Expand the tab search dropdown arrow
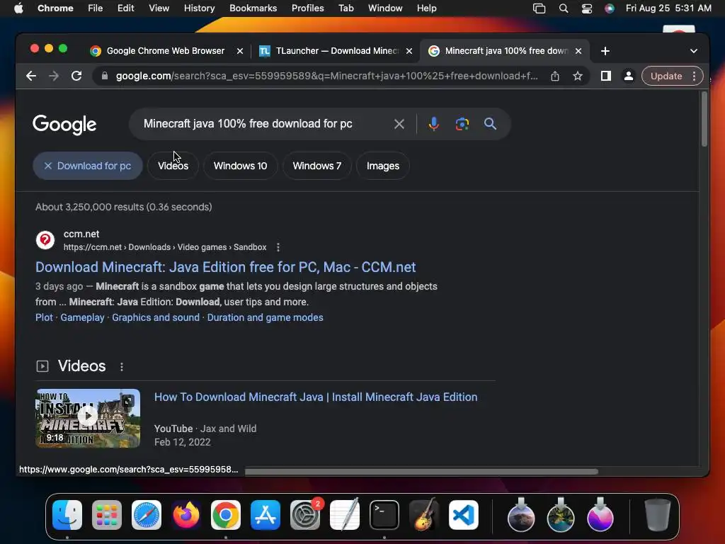 (x=694, y=51)
